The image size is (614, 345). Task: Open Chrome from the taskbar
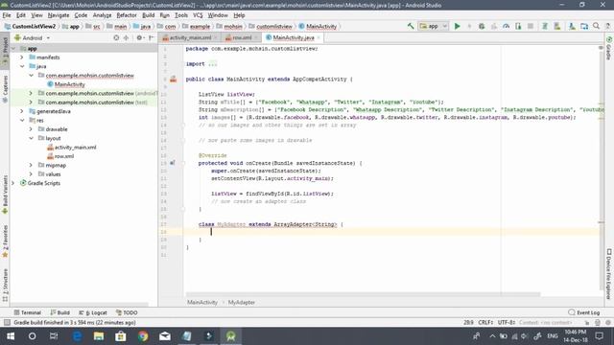(143, 336)
